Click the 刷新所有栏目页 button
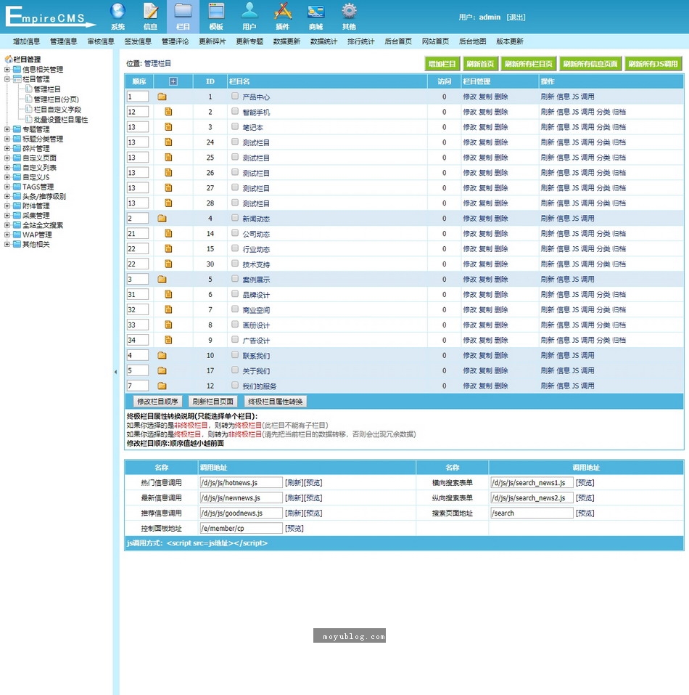Screen dimensions: 689x695 (529, 64)
